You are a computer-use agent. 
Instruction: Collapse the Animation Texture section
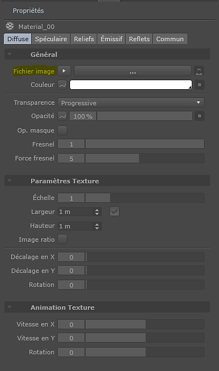(9, 307)
